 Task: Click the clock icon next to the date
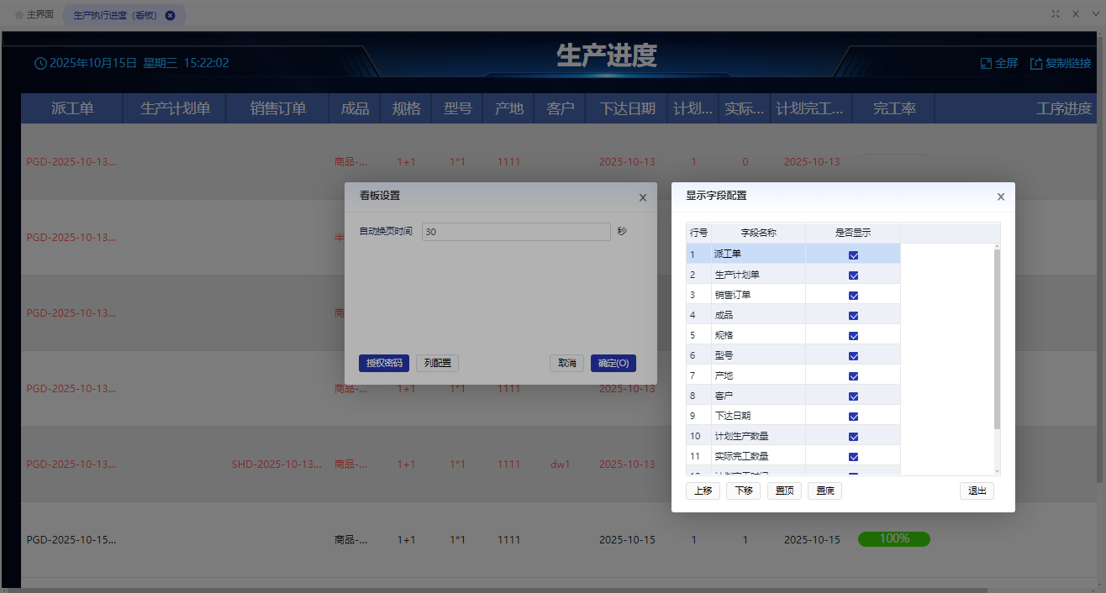(40, 62)
